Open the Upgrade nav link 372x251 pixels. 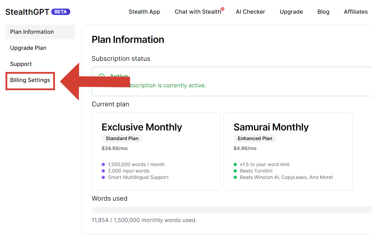click(x=291, y=12)
